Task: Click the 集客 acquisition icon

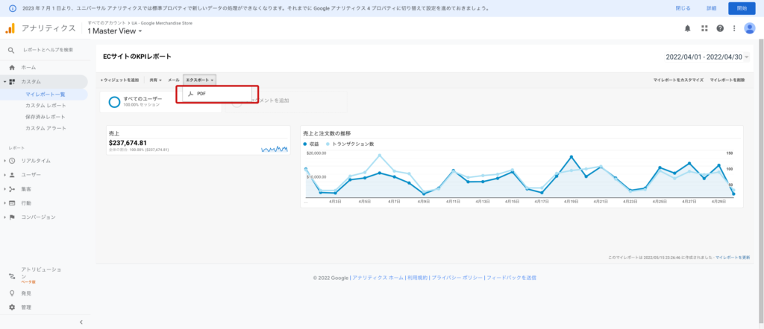Action: [x=12, y=188]
